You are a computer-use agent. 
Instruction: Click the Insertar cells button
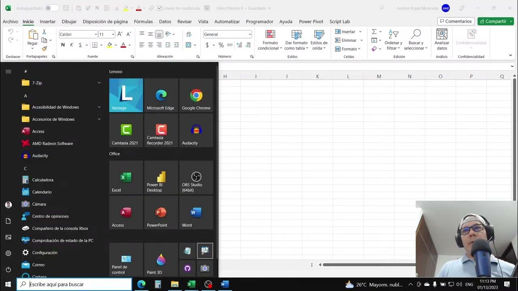point(348,32)
